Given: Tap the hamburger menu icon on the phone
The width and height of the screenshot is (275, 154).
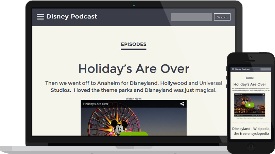Looking at the screenshot, I should point(233,69).
